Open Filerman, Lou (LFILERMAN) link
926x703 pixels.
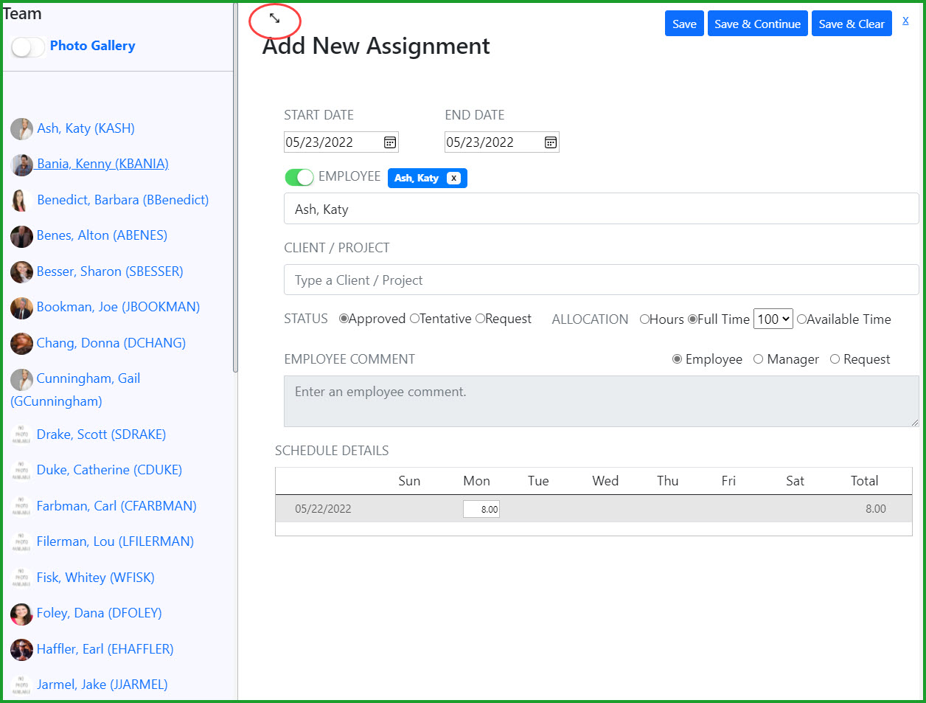116,541
